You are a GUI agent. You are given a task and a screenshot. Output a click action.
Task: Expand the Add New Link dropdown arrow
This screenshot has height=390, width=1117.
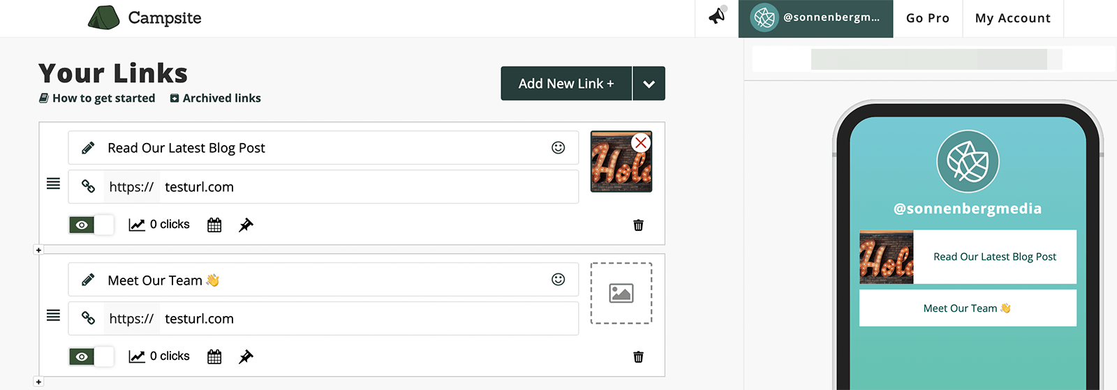pyautogui.click(x=649, y=84)
